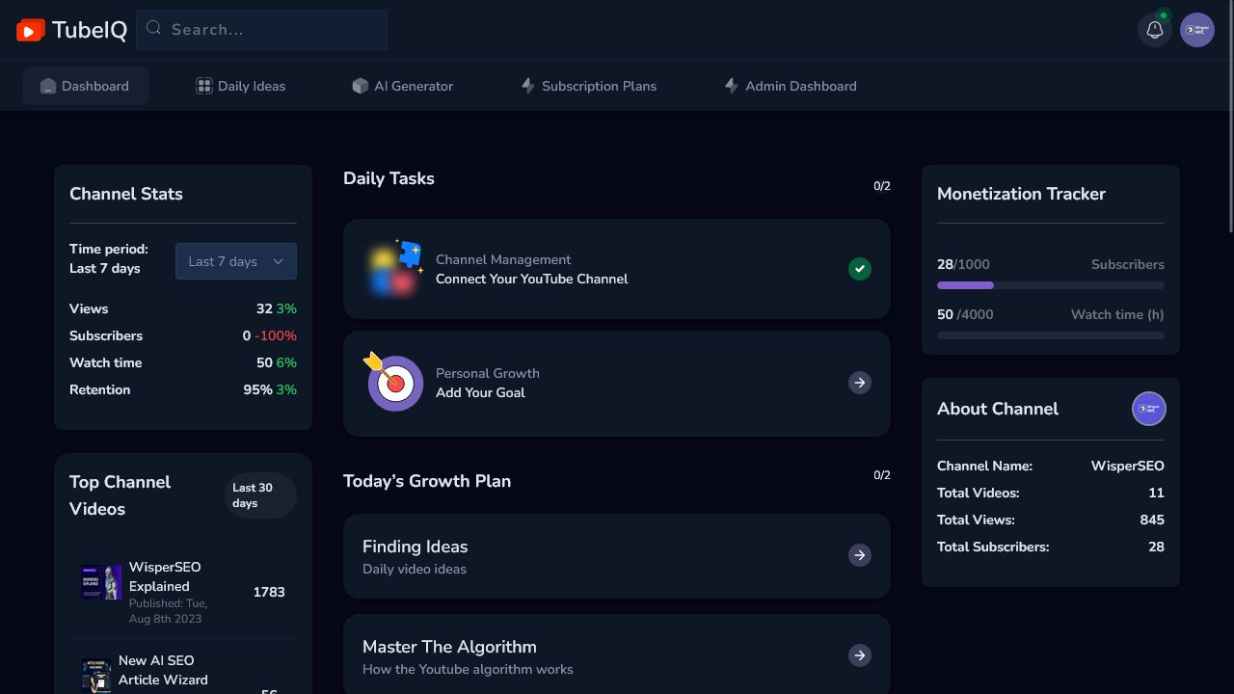Expand the Last 7 days dropdown
This screenshot has width=1234, height=694.
point(236,261)
